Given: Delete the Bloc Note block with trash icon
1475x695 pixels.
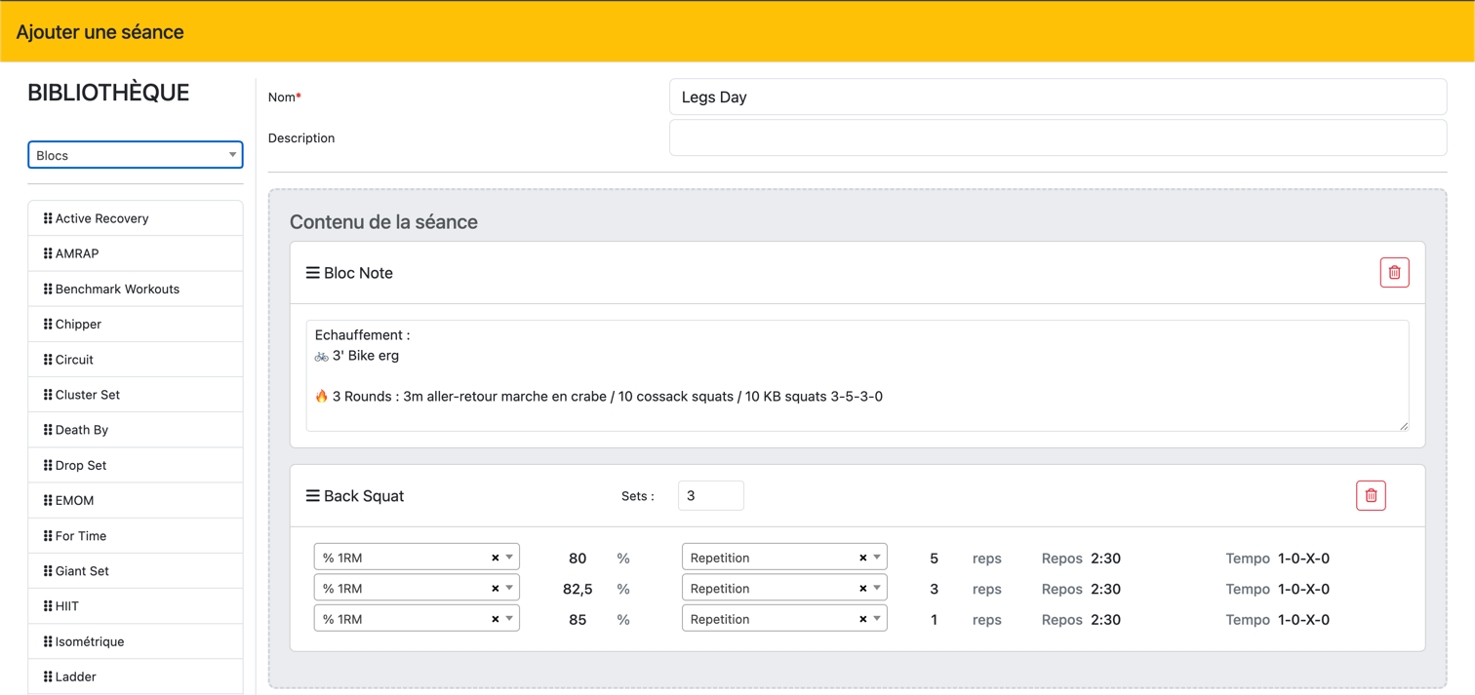Looking at the screenshot, I should click(1394, 273).
